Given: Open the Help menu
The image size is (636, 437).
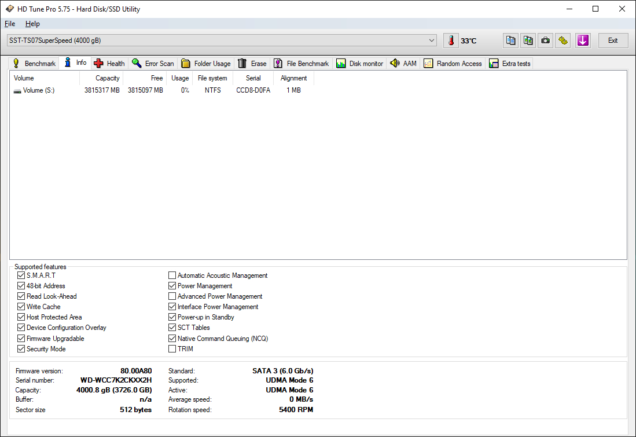Looking at the screenshot, I should coord(32,24).
